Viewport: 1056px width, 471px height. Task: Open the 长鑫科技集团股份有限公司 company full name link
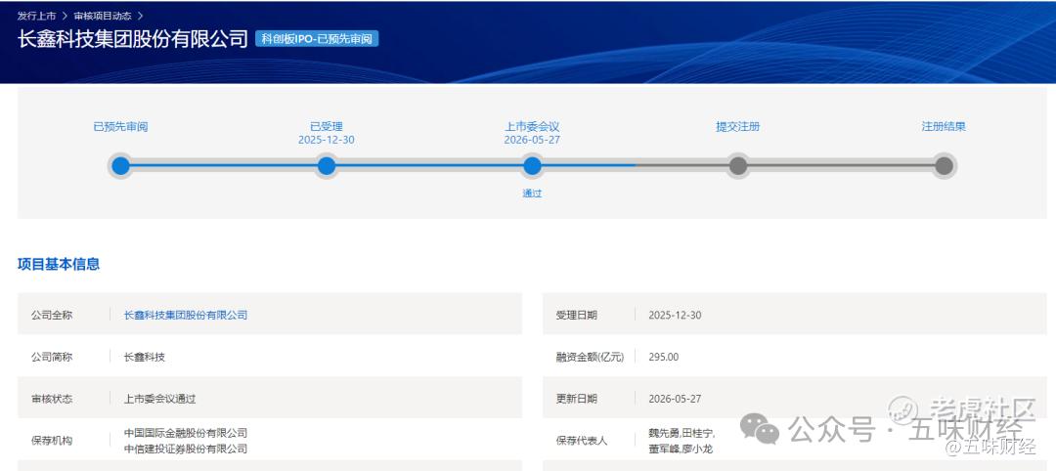pos(186,315)
